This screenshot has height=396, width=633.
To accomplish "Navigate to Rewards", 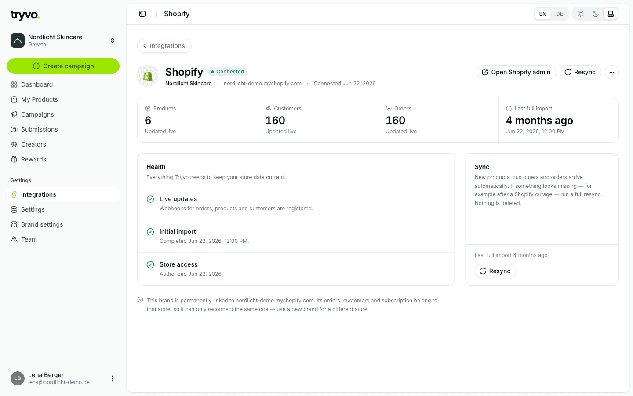I will (x=63, y=159).
